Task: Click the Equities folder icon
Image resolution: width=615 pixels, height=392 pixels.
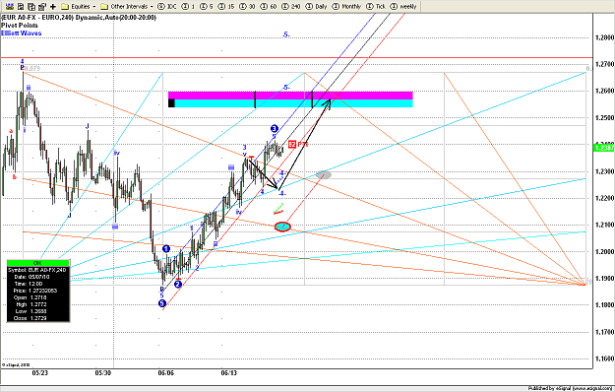Action: pyautogui.click(x=65, y=6)
